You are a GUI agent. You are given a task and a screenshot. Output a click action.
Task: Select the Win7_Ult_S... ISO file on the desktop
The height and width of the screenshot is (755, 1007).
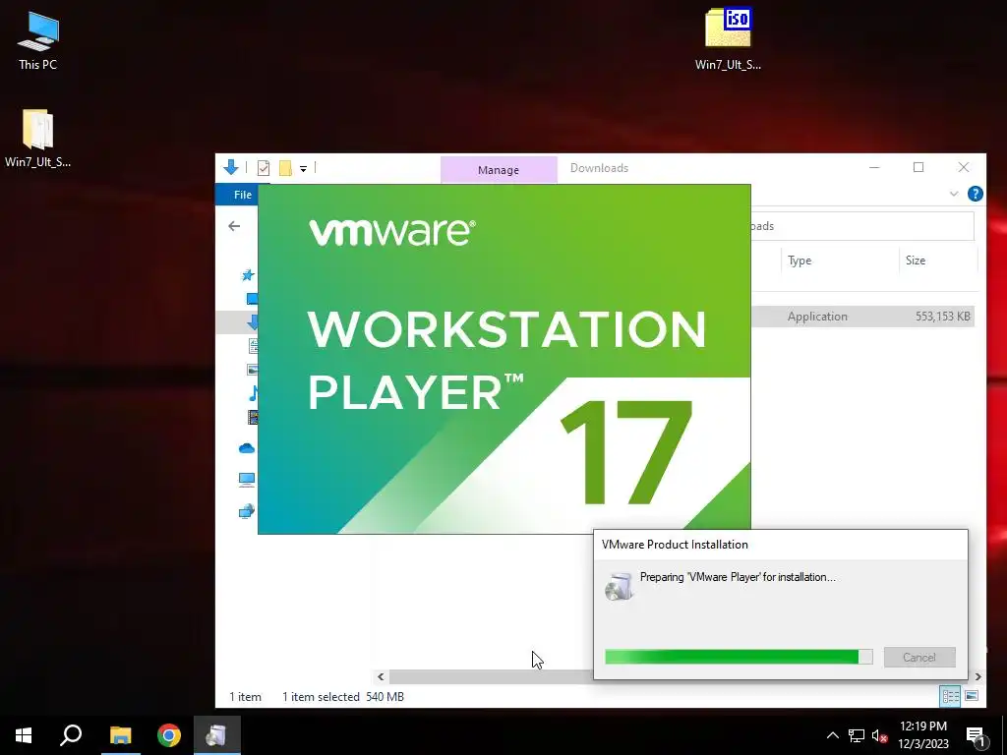point(728,38)
